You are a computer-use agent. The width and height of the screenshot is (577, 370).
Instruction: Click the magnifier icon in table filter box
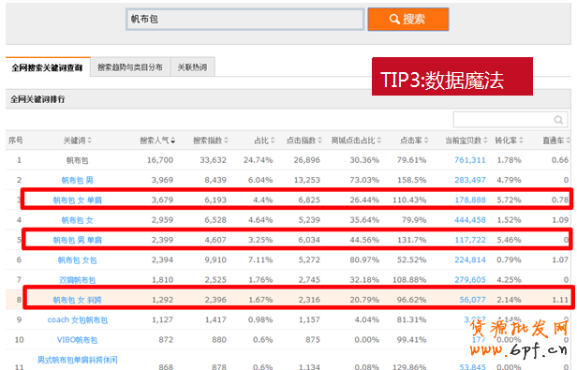pos(558,120)
